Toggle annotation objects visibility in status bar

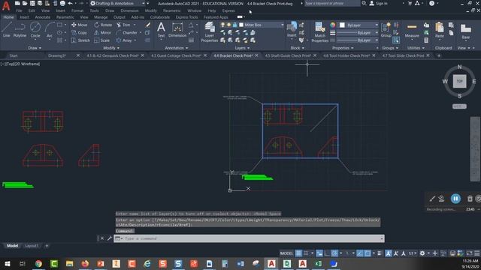(x=389, y=253)
